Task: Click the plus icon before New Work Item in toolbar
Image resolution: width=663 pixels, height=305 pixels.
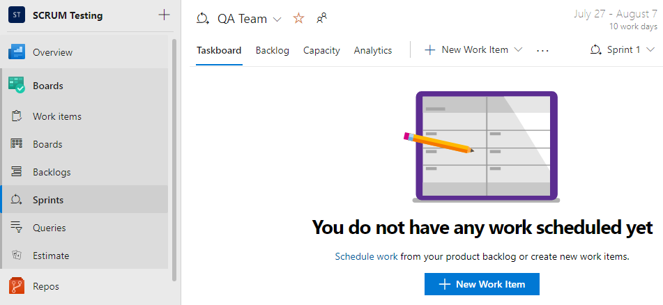Action: [x=429, y=50]
